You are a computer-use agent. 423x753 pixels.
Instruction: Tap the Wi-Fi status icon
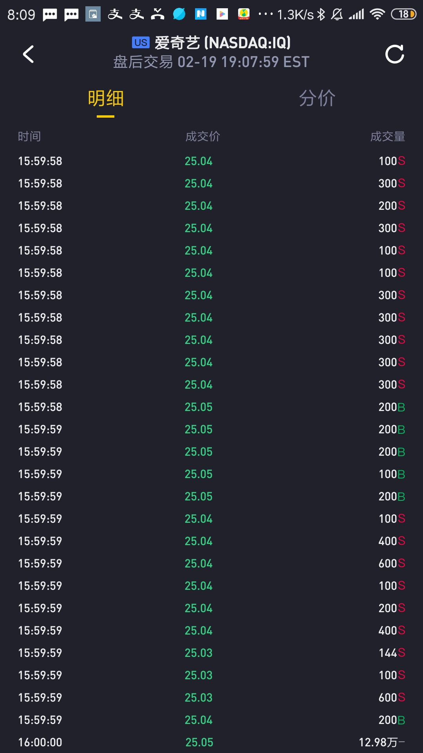click(x=377, y=15)
